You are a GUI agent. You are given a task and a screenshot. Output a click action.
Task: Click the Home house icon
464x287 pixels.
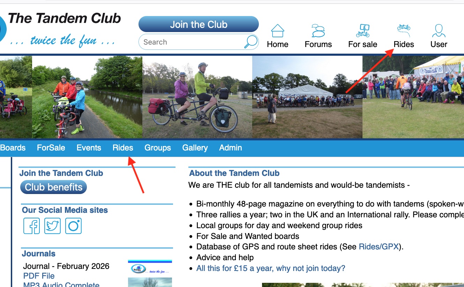click(278, 31)
